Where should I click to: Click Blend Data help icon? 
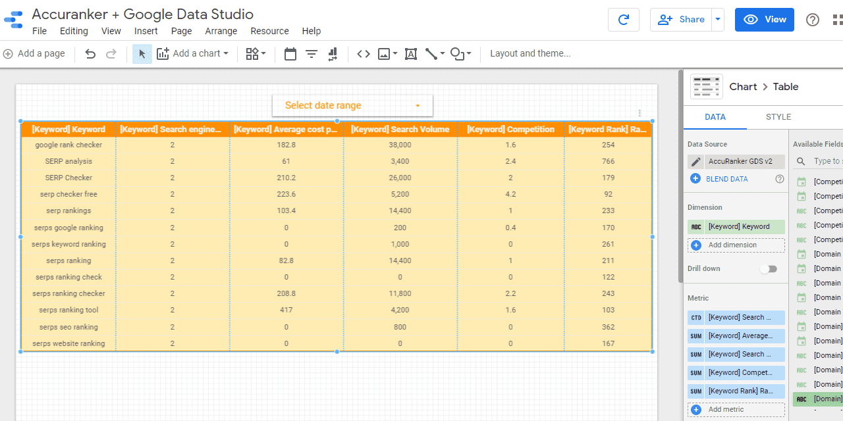(x=780, y=179)
